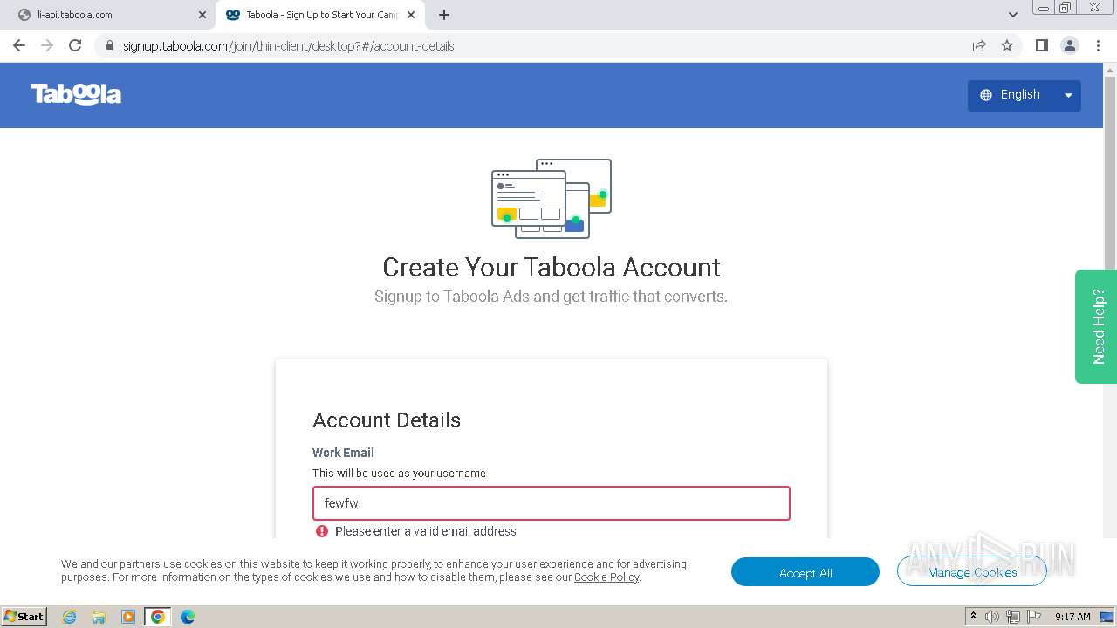Click the volume speaker tray icon

[992, 617]
